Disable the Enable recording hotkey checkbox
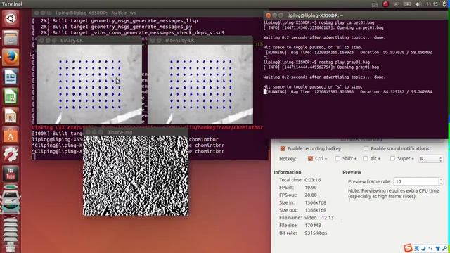This screenshot has width=450, height=253. coord(283,148)
